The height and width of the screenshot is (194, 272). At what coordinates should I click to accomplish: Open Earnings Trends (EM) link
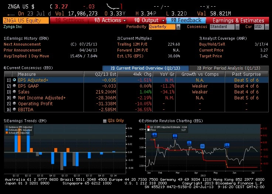click(x=25, y=121)
